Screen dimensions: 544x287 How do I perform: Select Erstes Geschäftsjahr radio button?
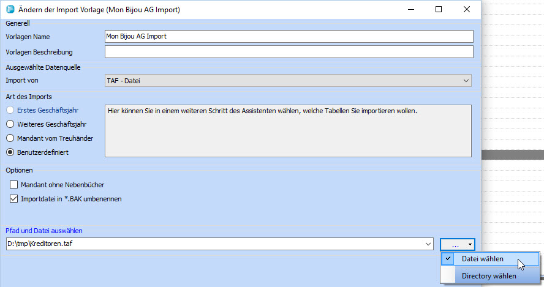click(10, 110)
